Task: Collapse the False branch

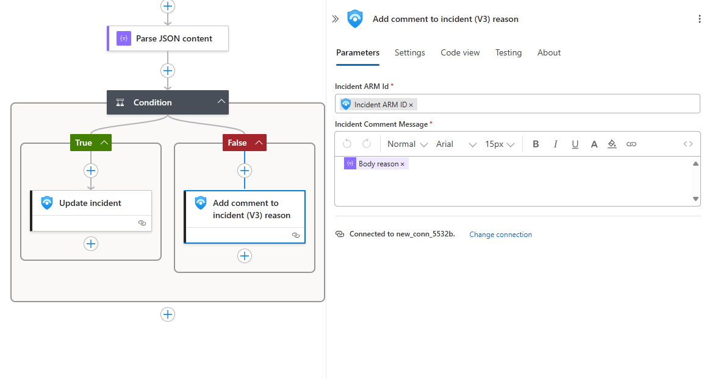Action: pos(259,143)
